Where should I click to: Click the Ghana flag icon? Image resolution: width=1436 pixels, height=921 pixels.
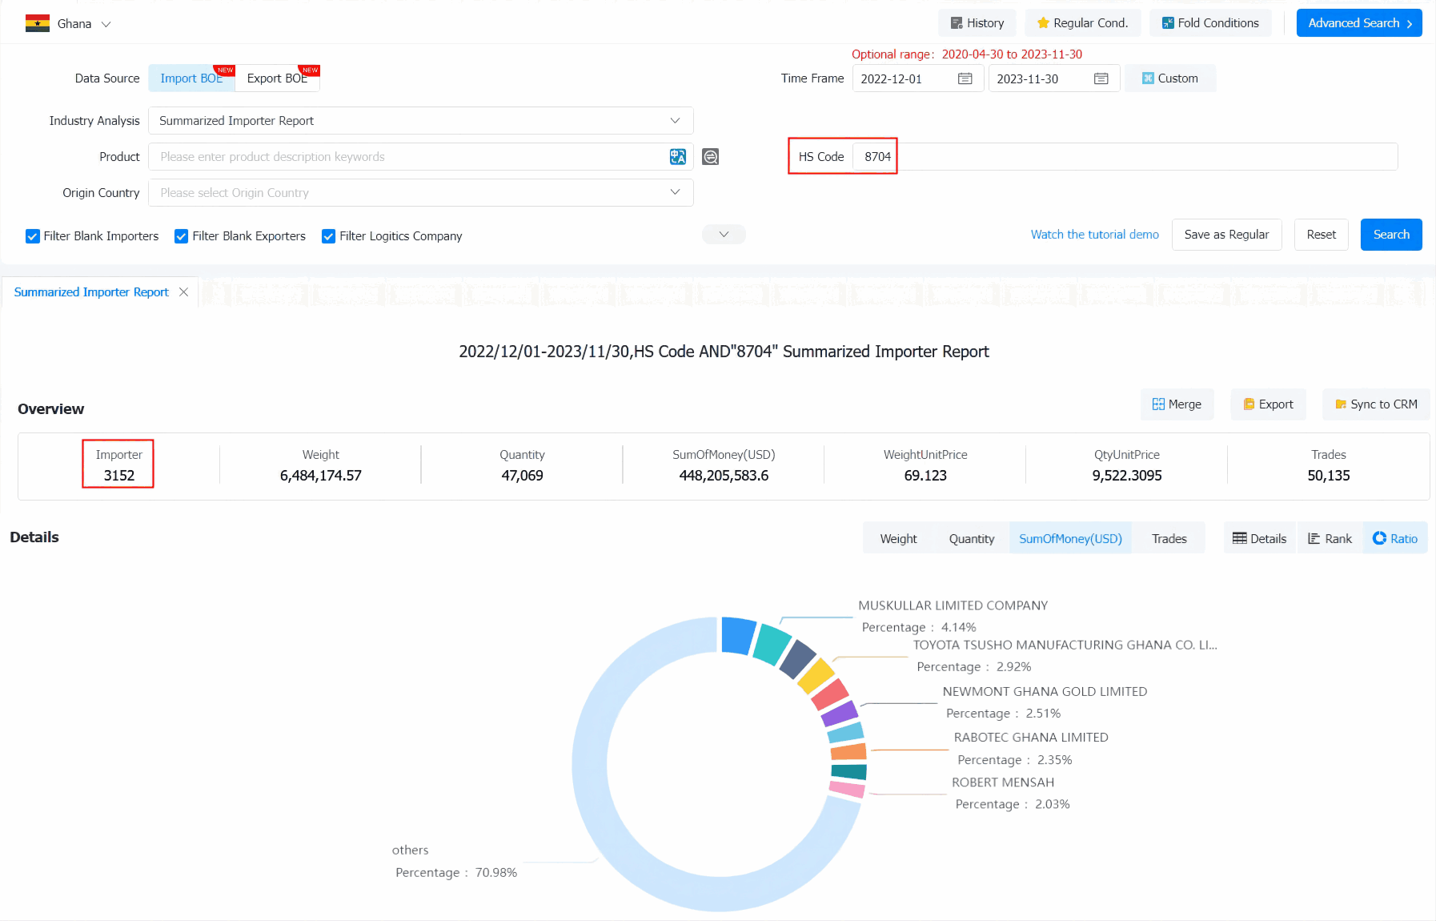(37, 23)
